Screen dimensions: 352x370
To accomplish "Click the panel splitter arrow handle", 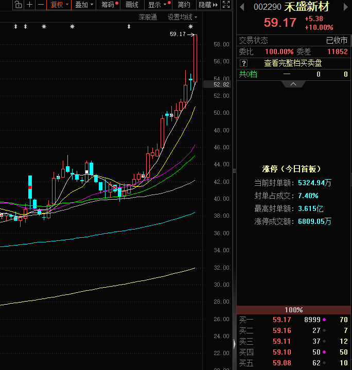I will point(235,343).
